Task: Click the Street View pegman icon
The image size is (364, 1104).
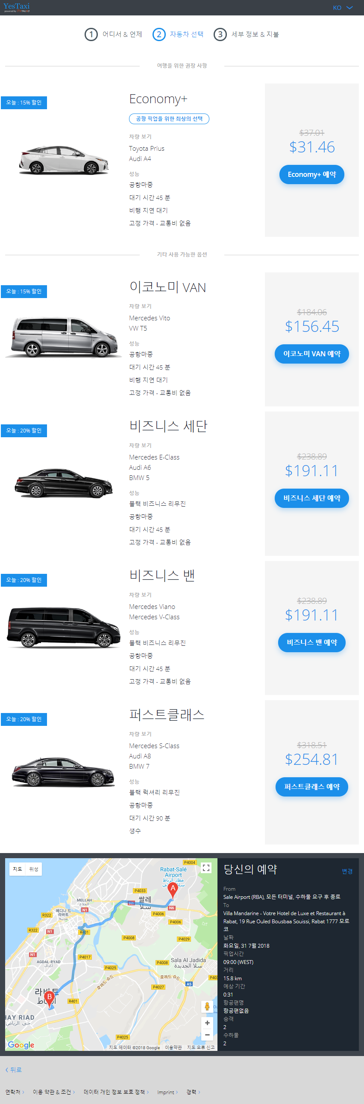Action: (207, 1006)
